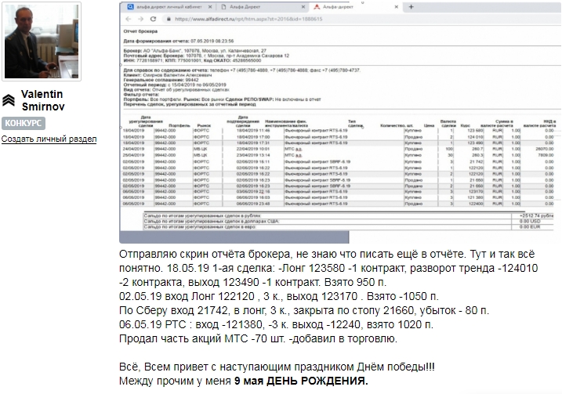Click the Порфель column header

click(179, 126)
